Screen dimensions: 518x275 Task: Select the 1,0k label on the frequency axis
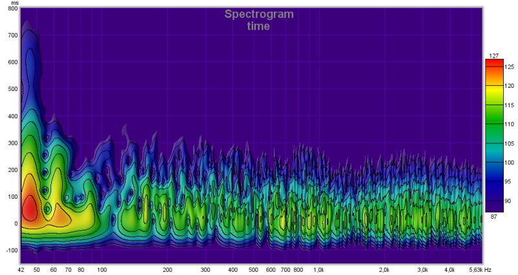coord(319,270)
